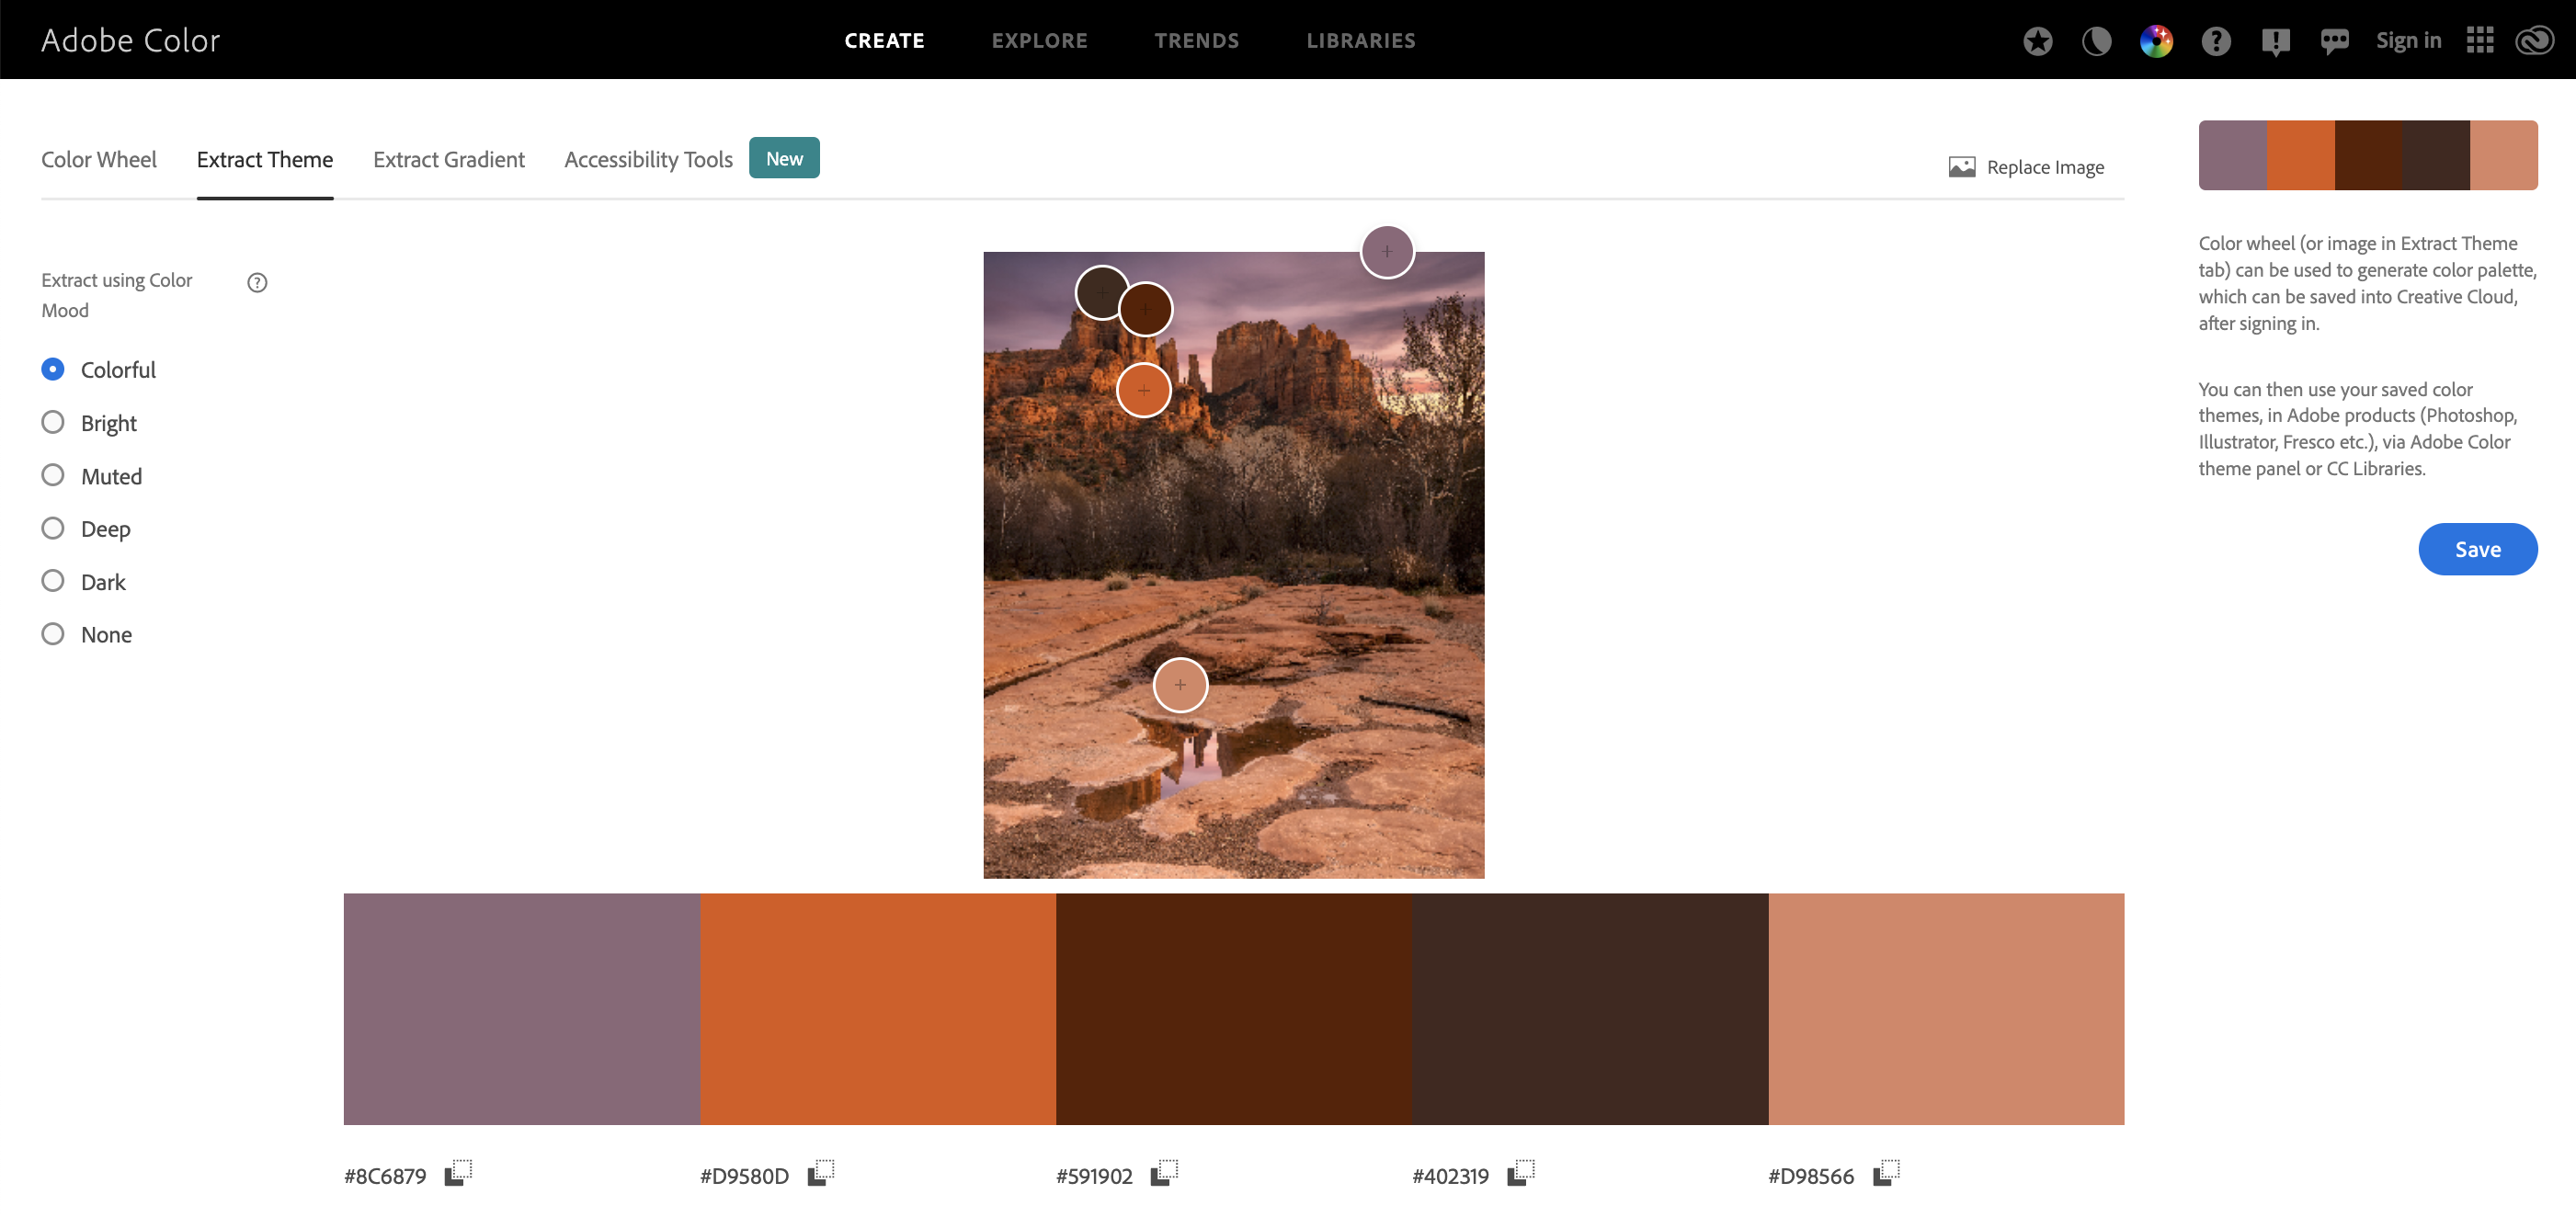Click the New badge
2576x1217 pixels.
784,158
